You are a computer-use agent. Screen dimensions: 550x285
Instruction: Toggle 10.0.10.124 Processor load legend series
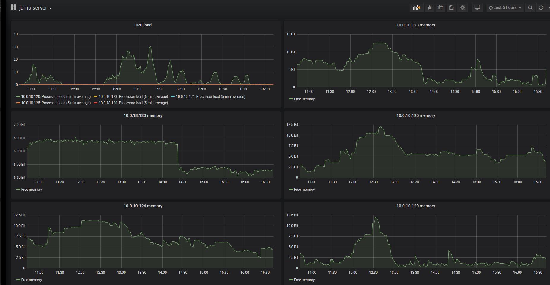(x=210, y=97)
